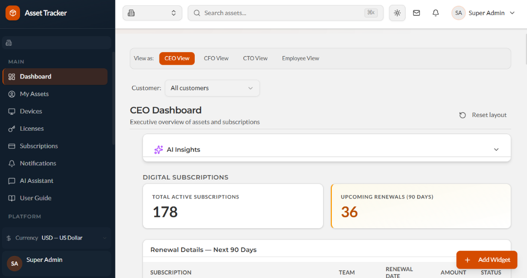Click the Add Widget button

click(x=486, y=260)
